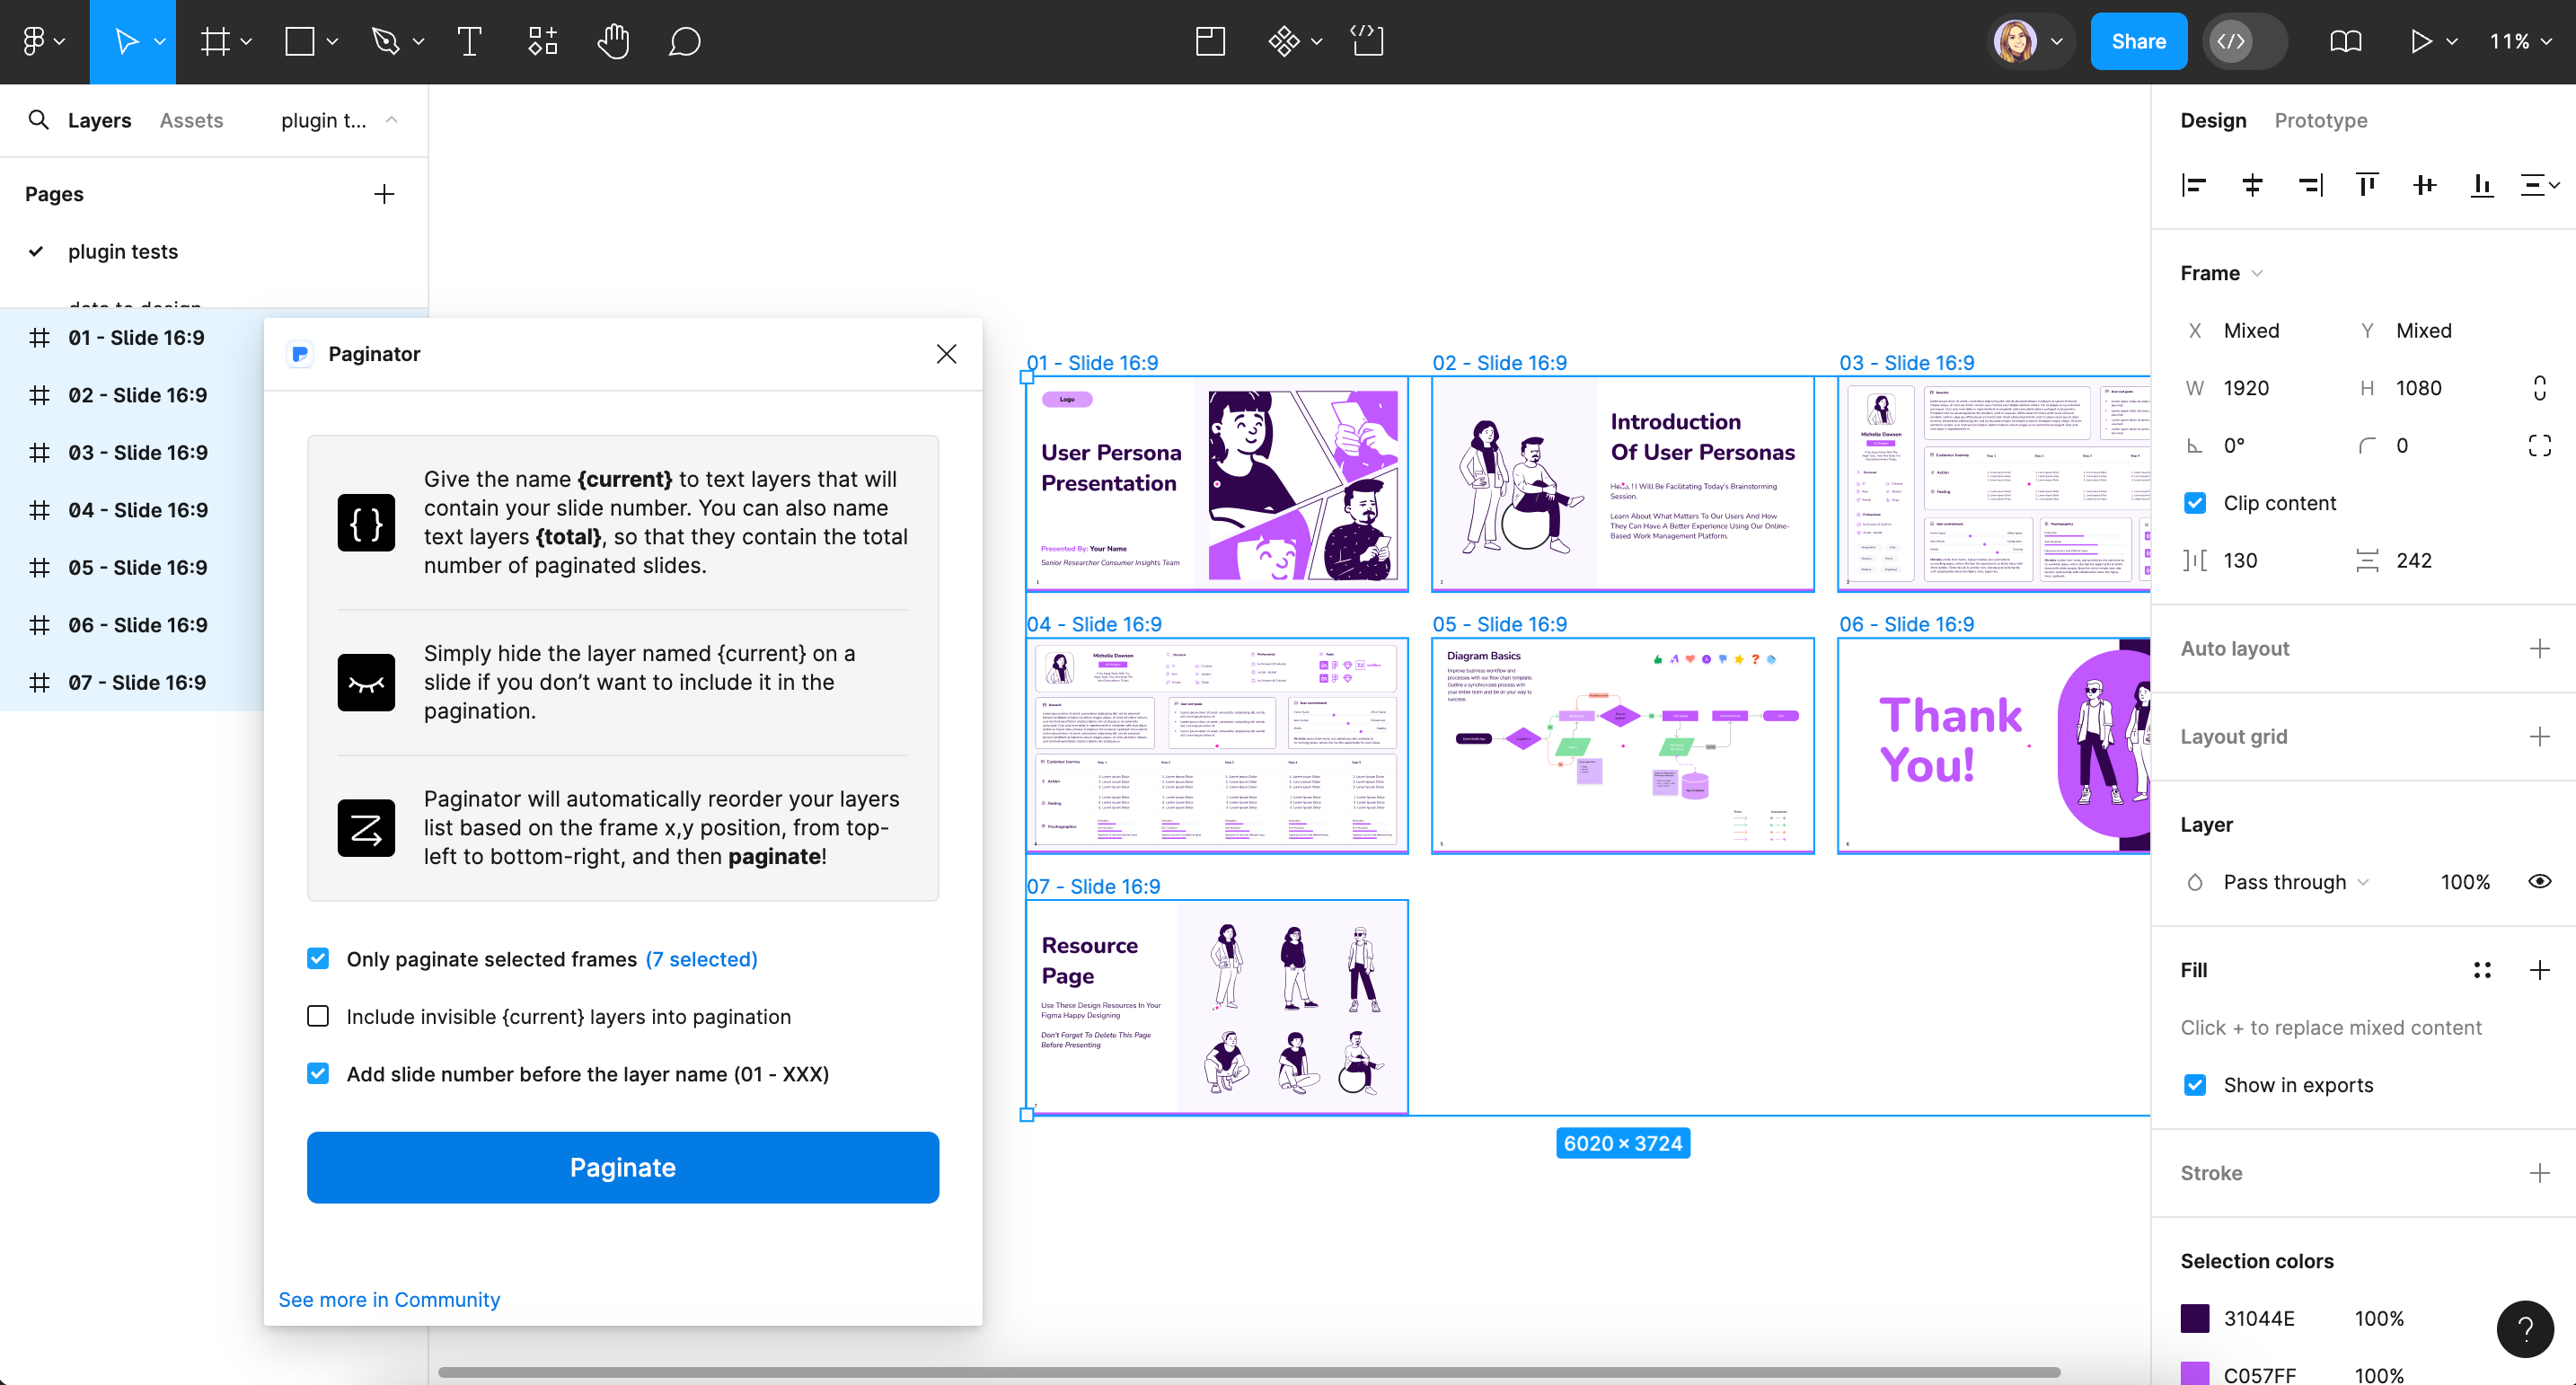The width and height of the screenshot is (2576, 1385).
Task: Uncheck Clip content checkbox
Action: (2195, 503)
